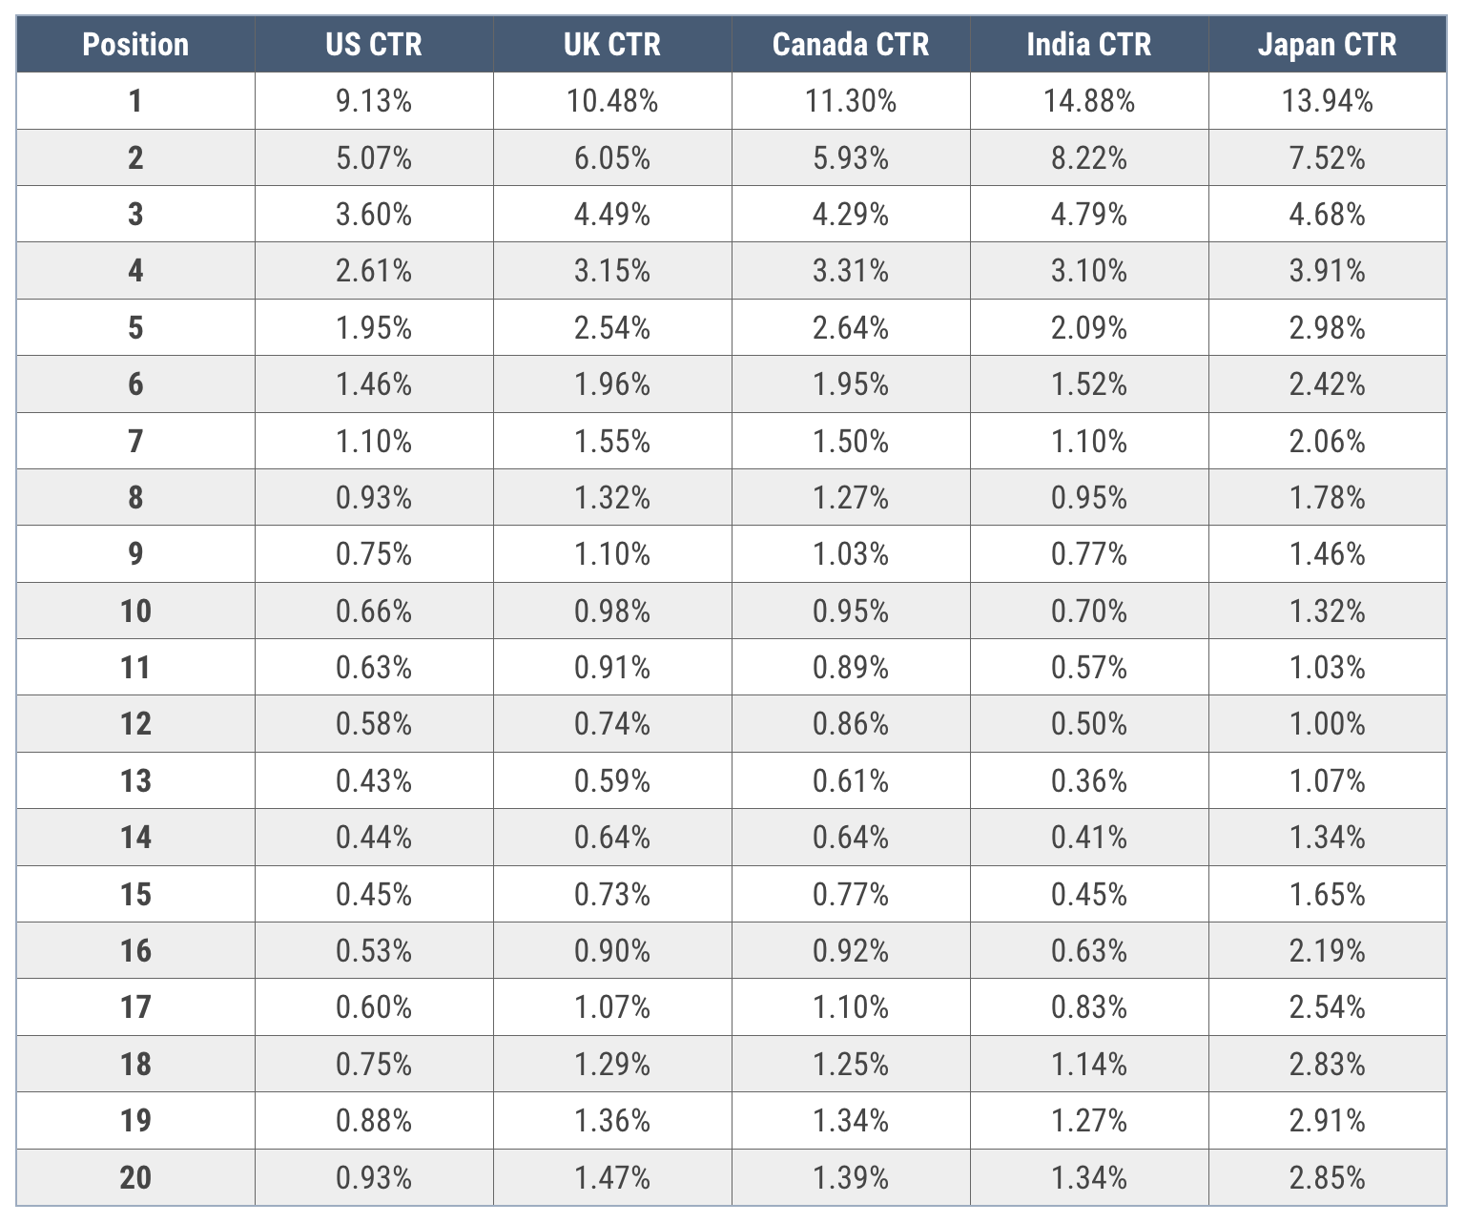Viewport: 1465px width, 1223px height.
Task: Click the US CTR column header
Action: pos(374,45)
